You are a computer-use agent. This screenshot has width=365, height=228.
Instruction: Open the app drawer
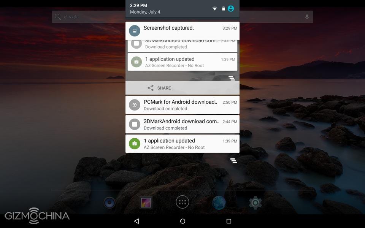pyautogui.click(x=182, y=202)
